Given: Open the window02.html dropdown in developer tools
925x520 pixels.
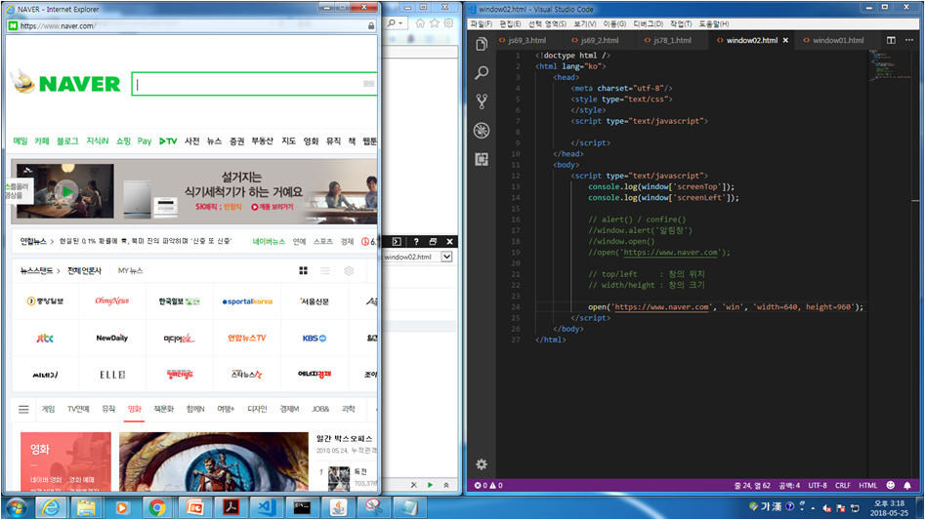Looking at the screenshot, I should pyautogui.click(x=446, y=257).
